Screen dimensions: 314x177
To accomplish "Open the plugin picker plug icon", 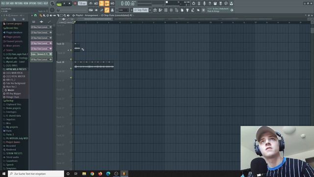I will [x=187, y=10].
